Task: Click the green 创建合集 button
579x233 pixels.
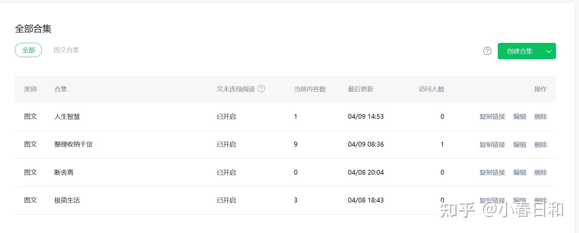Action: (519, 51)
